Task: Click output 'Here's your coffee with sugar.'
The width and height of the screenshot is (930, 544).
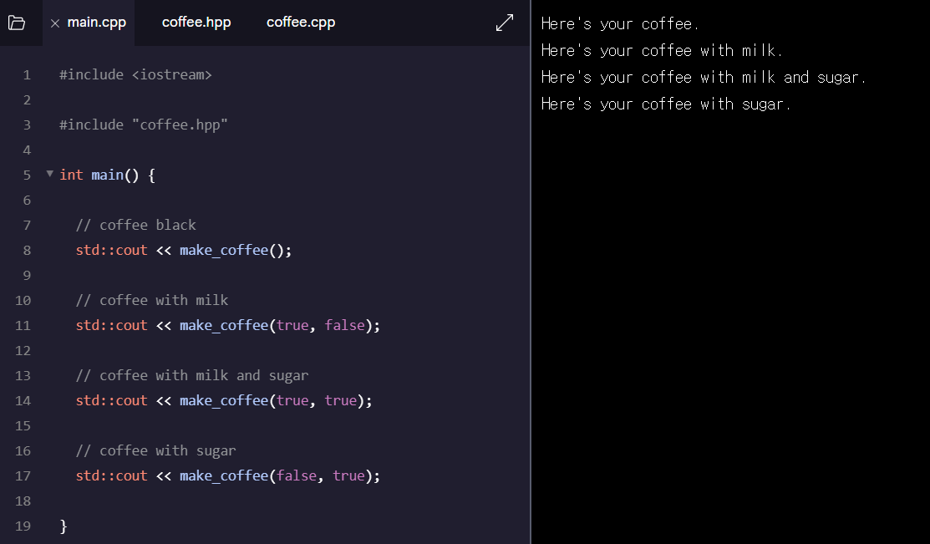Action: point(666,104)
